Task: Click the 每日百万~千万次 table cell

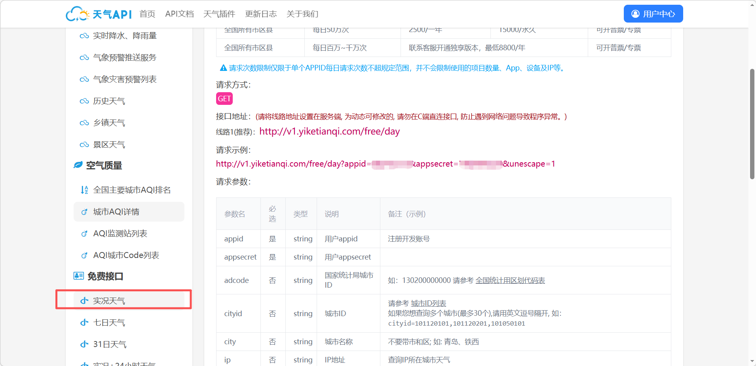Action: [352, 48]
